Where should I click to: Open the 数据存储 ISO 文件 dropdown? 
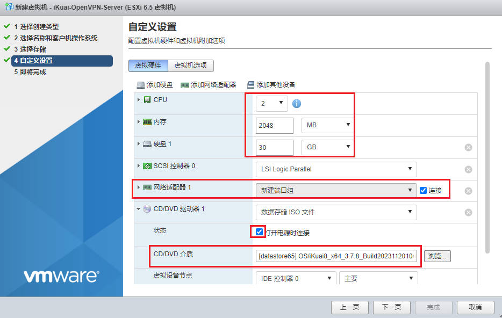336,212
